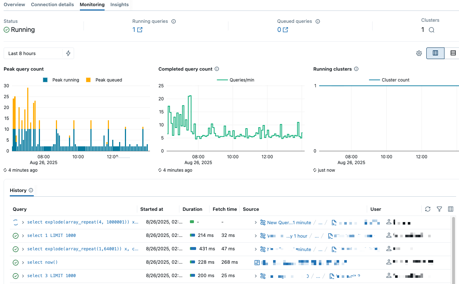This screenshot has width=459, height=284.
Task: Open query 'select 3 LIMIT 1000' link
Action: [x=52, y=276]
